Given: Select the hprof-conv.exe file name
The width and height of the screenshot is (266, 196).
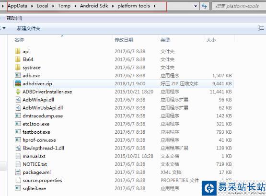Looking at the screenshot, I should pos(39,140).
